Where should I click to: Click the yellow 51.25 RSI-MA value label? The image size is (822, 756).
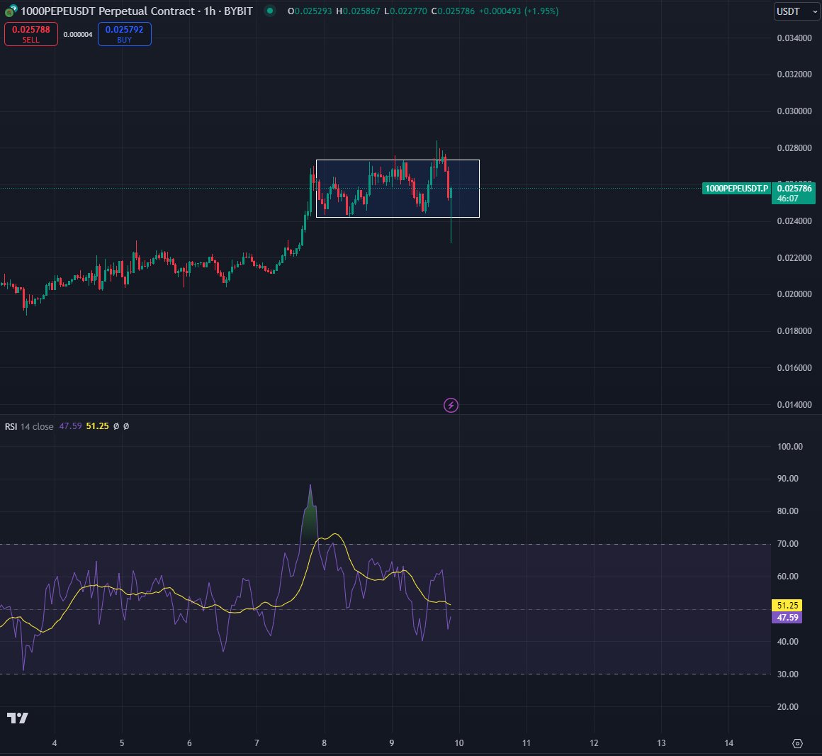coord(785,606)
